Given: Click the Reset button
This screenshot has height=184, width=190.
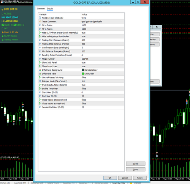Looking at the screenshot, I should click(x=140, y=178).
